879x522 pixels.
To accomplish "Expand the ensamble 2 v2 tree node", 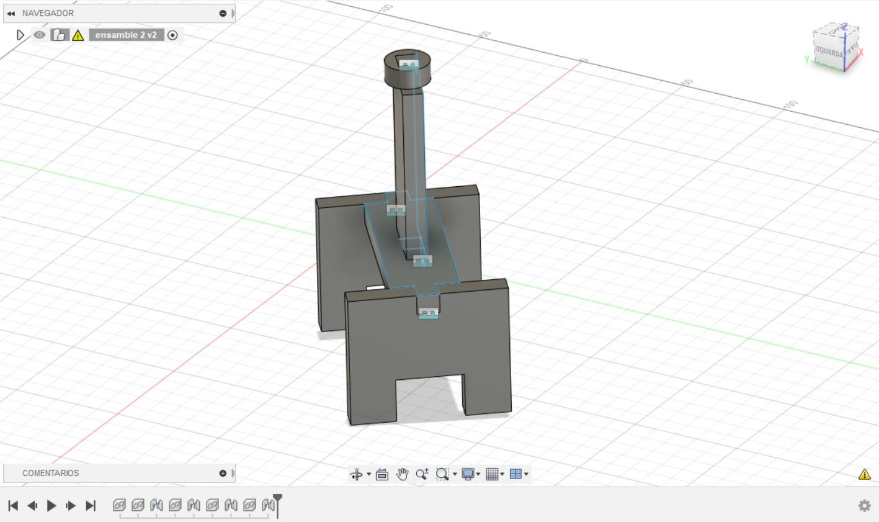I will [20, 35].
